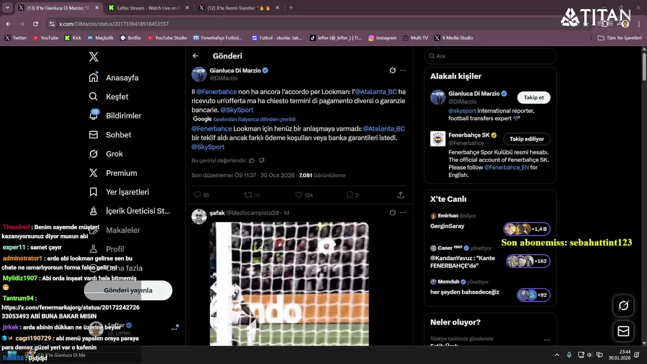This screenshot has width=647, height=364.
Task: Show hidden system tray icons
Action: click(x=557, y=355)
